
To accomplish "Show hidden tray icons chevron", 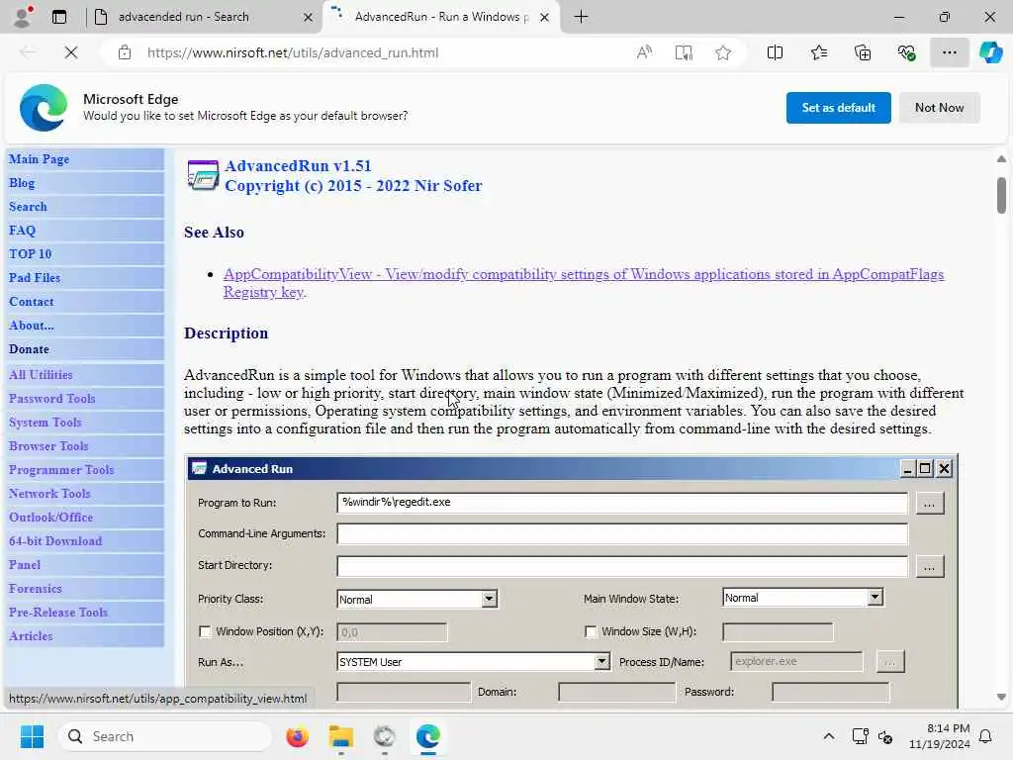I will [x=829, y=736].
